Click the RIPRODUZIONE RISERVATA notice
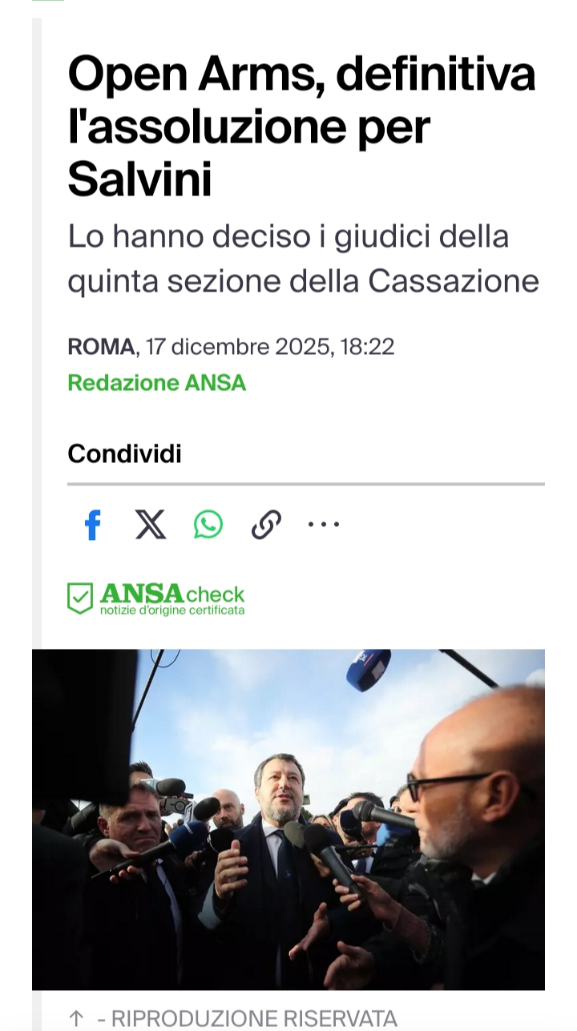The image size is (577, 1031). point(247,1019)
